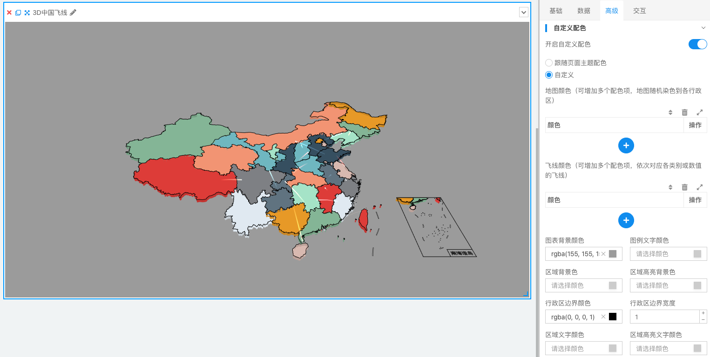Delete entries in the 飞线颜色 table
Image resolution: width=710 pixels, height=357 pixels.
[x=684, y=187]
